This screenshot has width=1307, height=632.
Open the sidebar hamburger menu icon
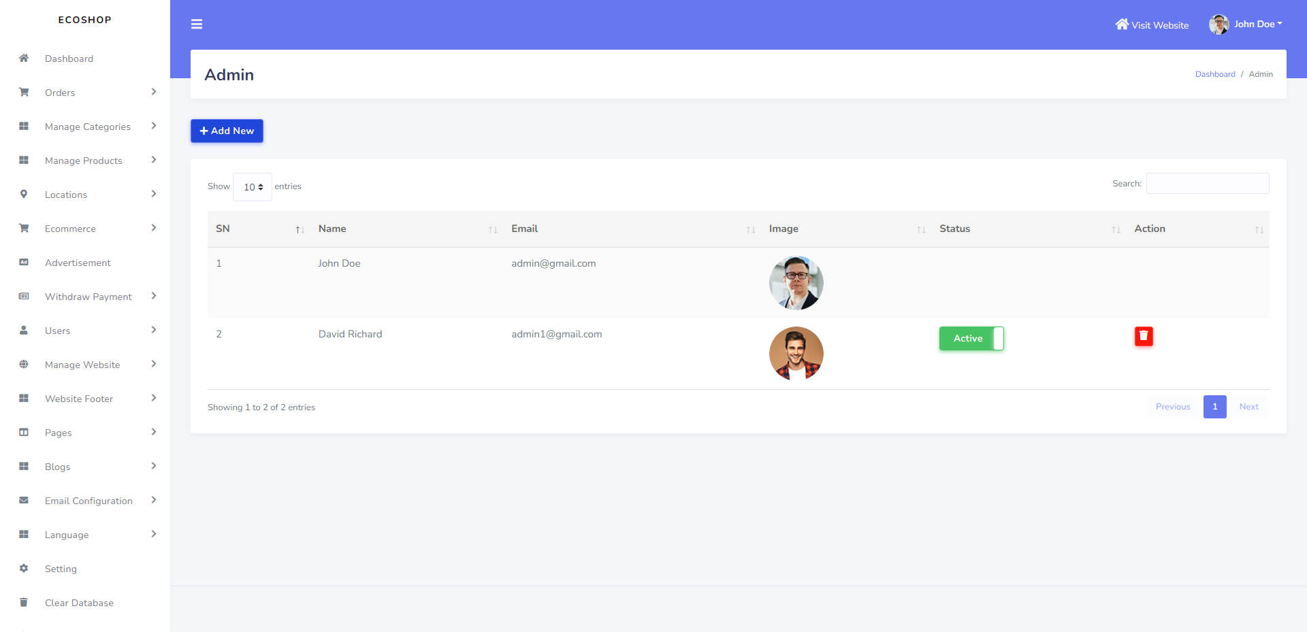click(197, 24)
